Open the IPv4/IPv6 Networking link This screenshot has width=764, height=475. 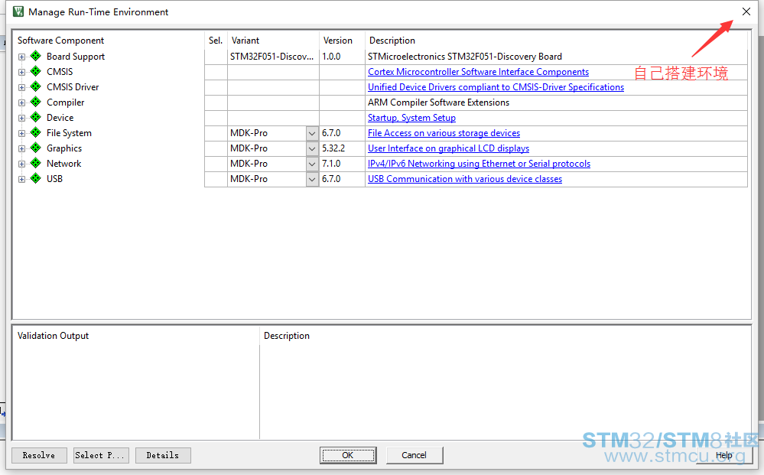pyautogui.click(x=479, y=164)
